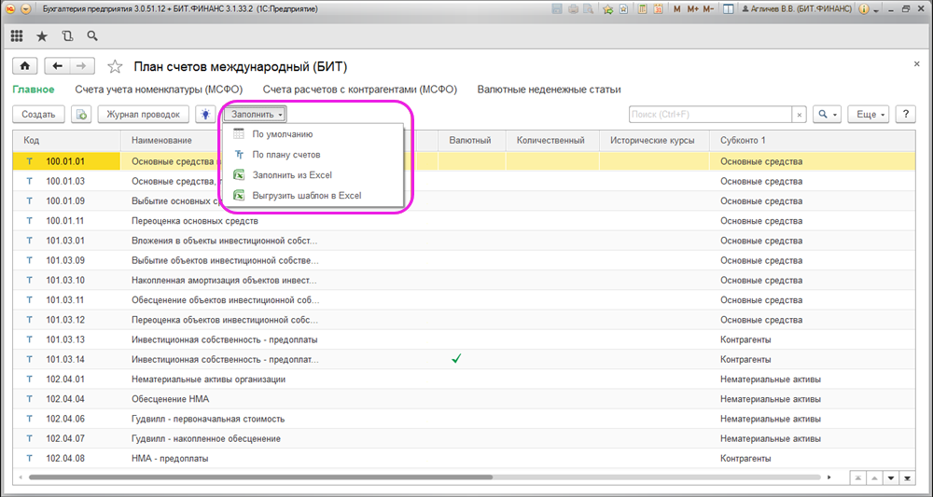933x497 pixels.
Task: Click the back arrow navigation button
Action: point(58,65)
